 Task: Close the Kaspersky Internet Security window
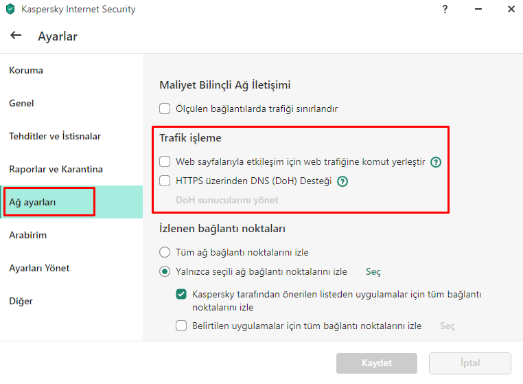click(511, 9)
